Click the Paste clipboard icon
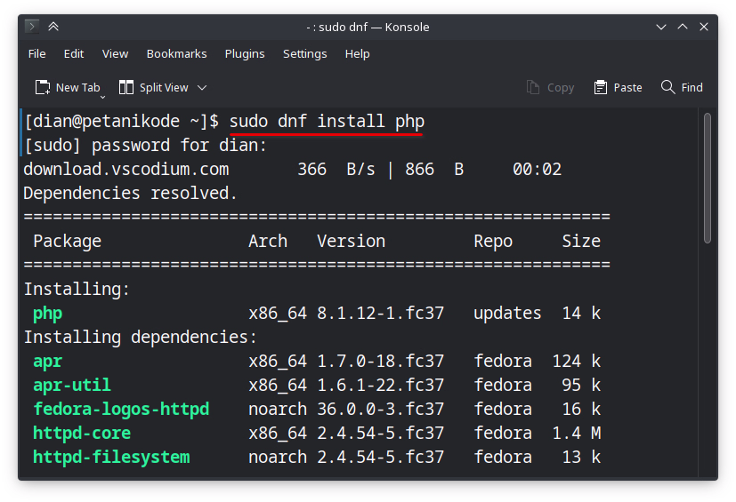The width and height of the screenshot is (736, 502). pos(601,88)
